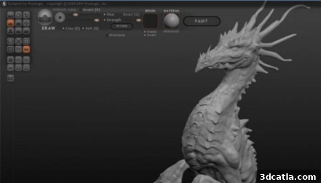321x183 pixels.
Task: Toggle the Clay [D] option
Action: pos(71,28)
